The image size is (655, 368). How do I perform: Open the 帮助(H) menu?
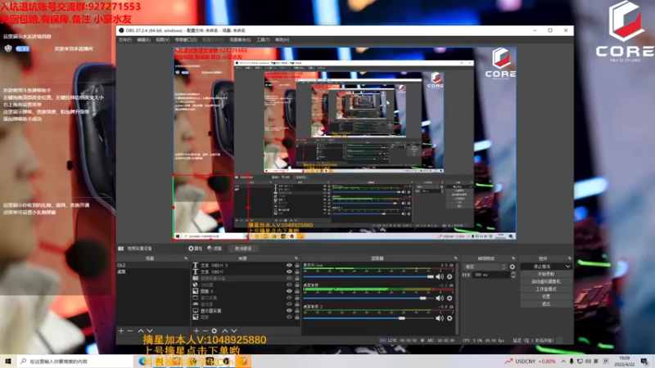[x=282, y=39]
